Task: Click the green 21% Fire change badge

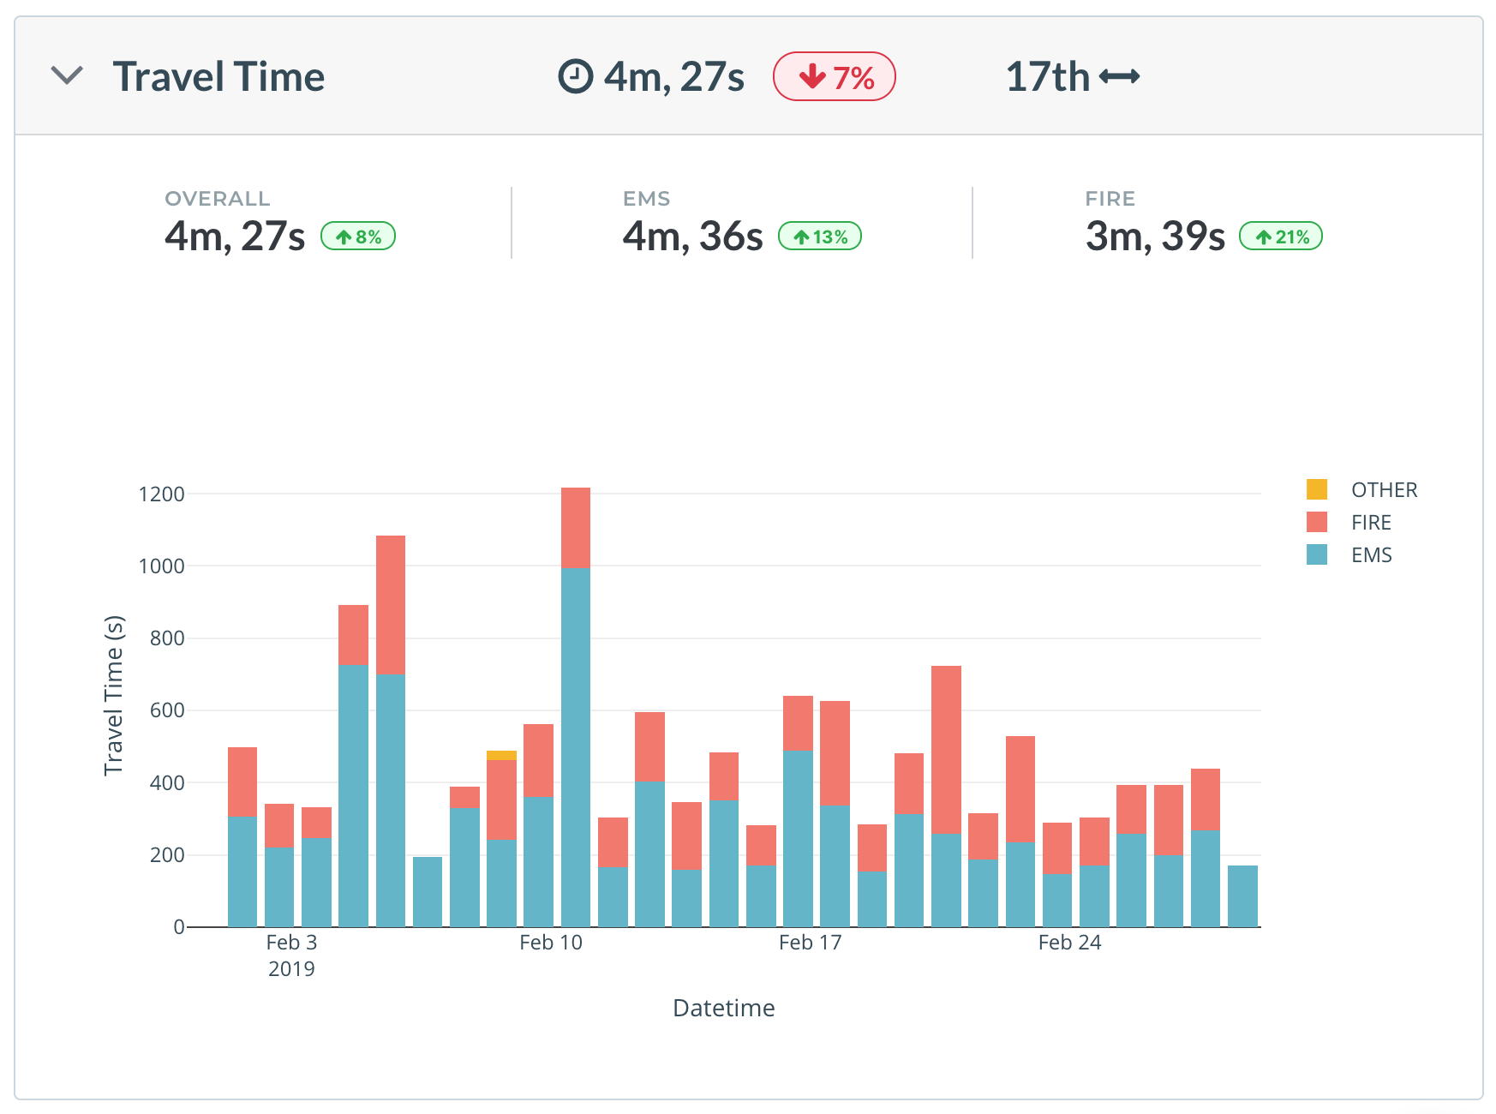Action: coord(1280,237)
